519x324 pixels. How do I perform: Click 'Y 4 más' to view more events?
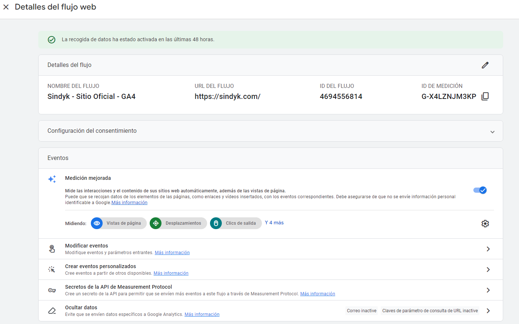(274, 223)
